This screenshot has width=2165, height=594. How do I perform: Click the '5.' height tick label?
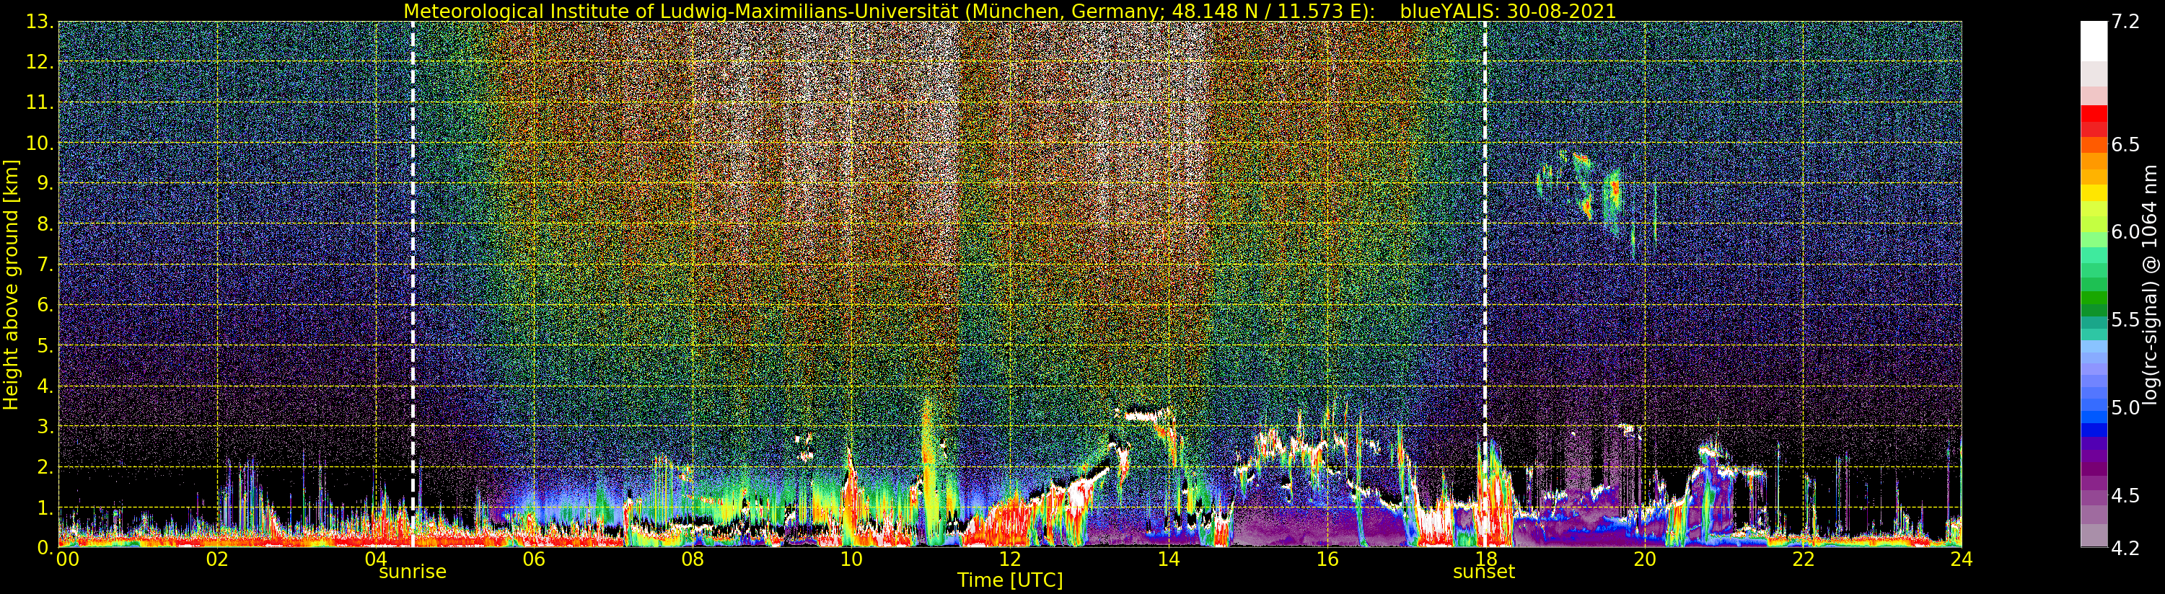pos(45,345)
